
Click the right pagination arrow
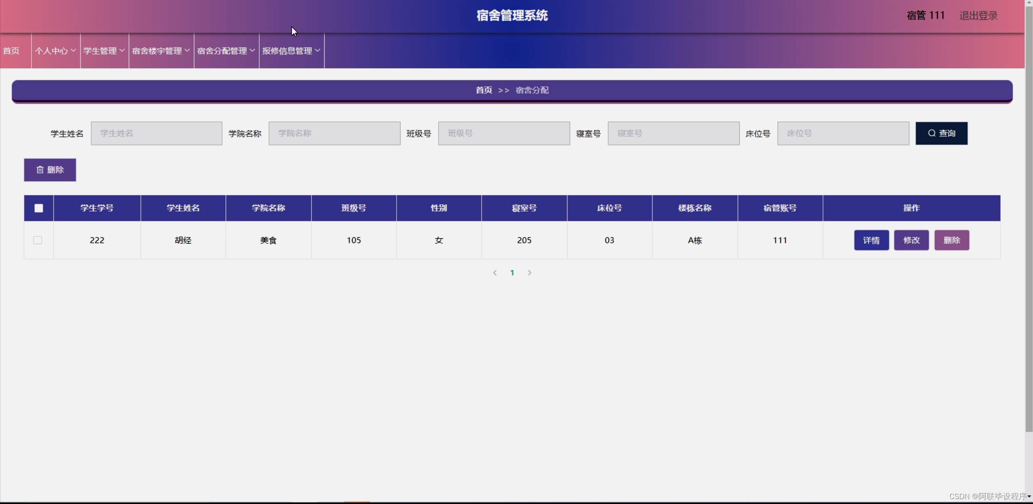(x=529, y=272)
